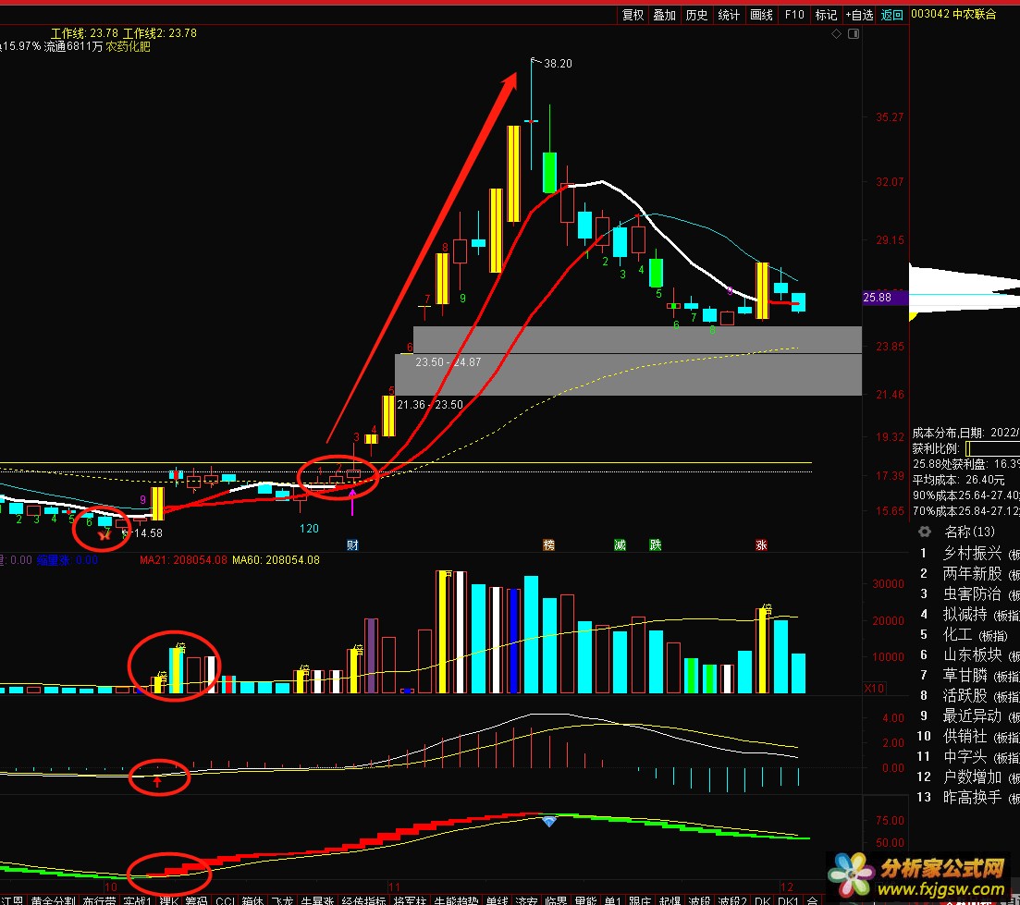The image size is (1020, 905).
Task: Click the 跌 event marker below chart
Action: (x=656, y=544)
